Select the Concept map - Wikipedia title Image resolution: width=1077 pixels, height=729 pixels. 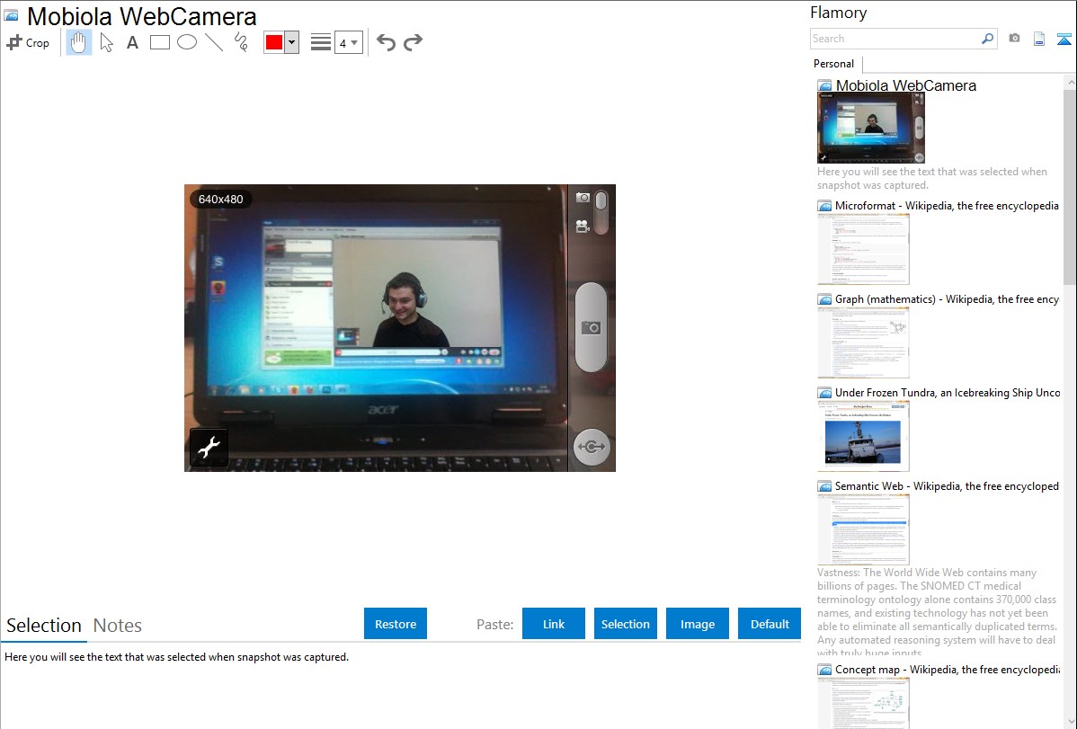948,669
